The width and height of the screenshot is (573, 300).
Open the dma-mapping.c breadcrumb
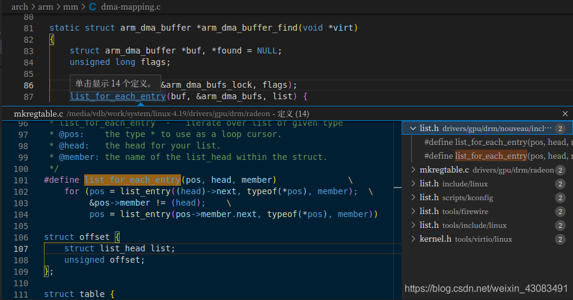(x=130, y=7)
